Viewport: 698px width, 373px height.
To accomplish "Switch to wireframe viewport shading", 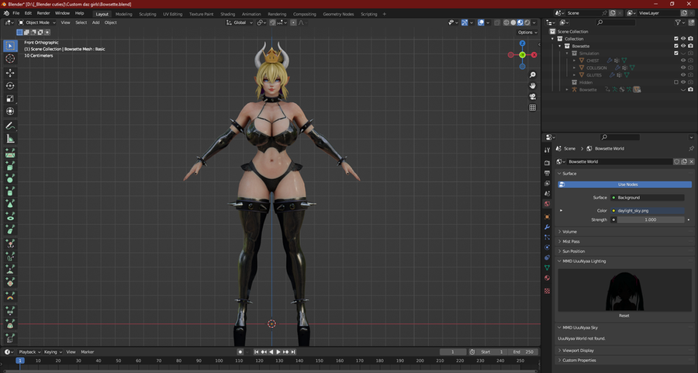I will pos(506,22).
